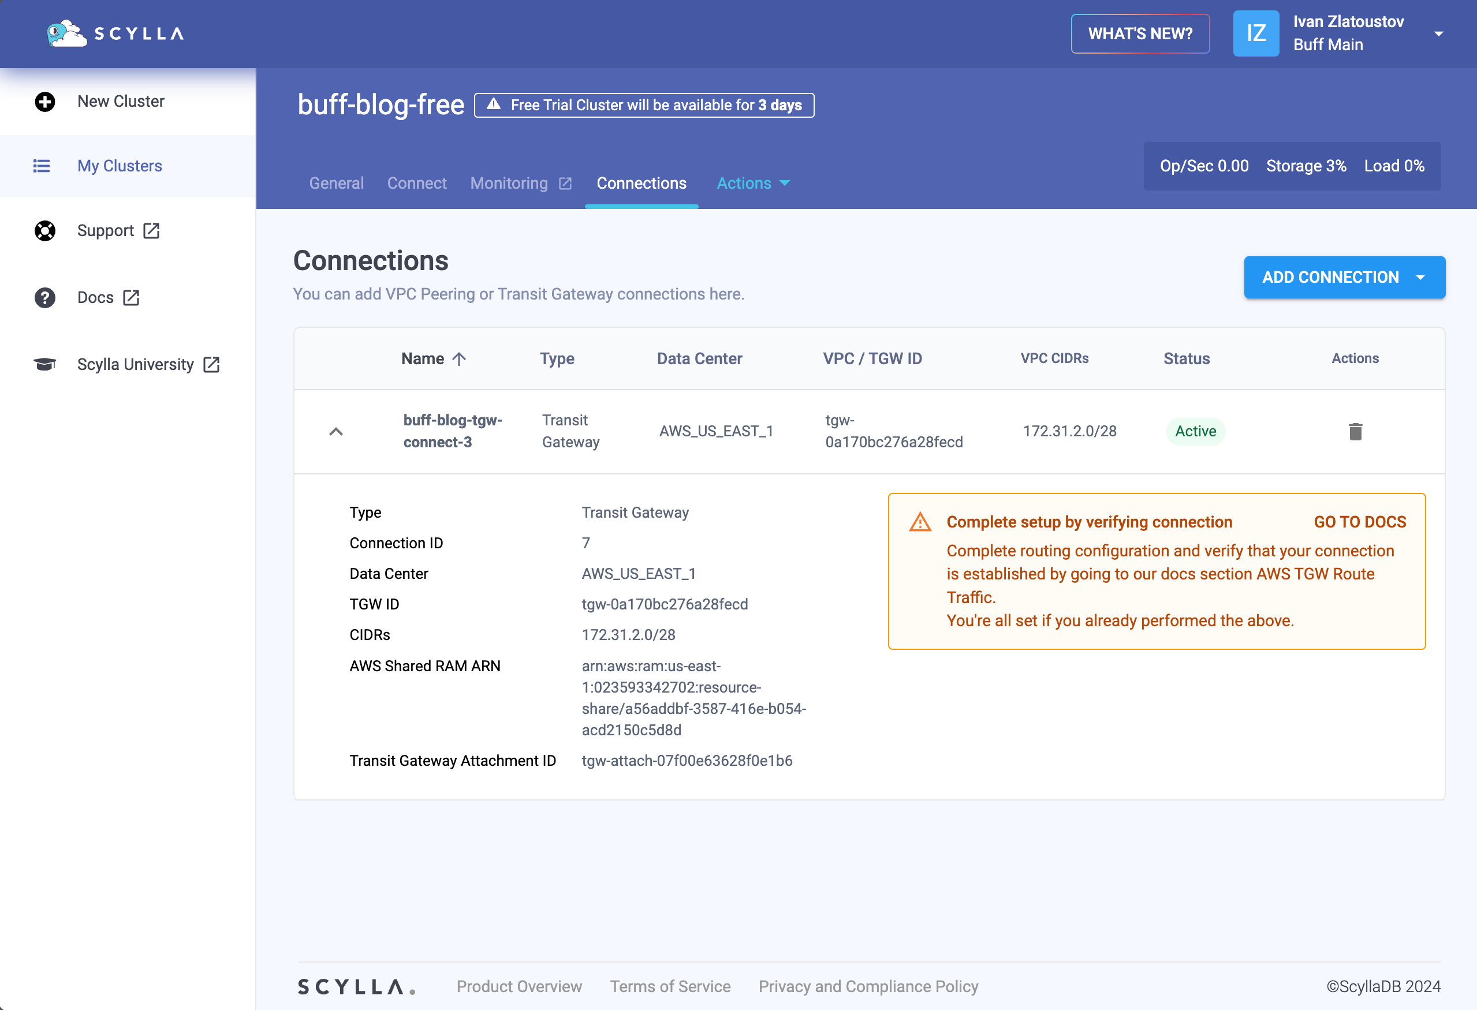The height and width of the screenshot is (1010, 1477).
Task: Click the ©ScyllaDB 2024 footer text
Action: [1383, 986]
